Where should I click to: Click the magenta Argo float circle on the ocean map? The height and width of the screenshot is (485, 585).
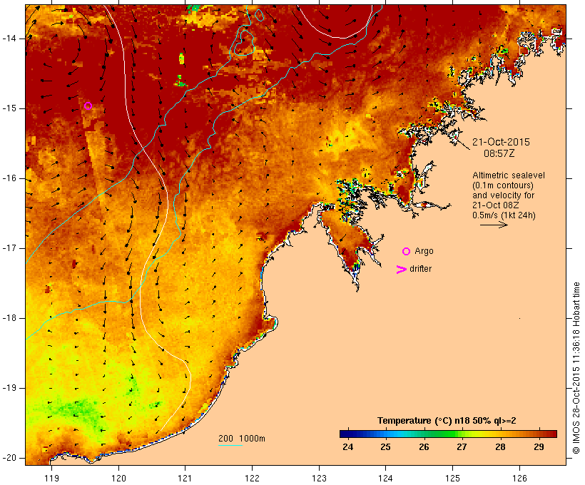88,106
